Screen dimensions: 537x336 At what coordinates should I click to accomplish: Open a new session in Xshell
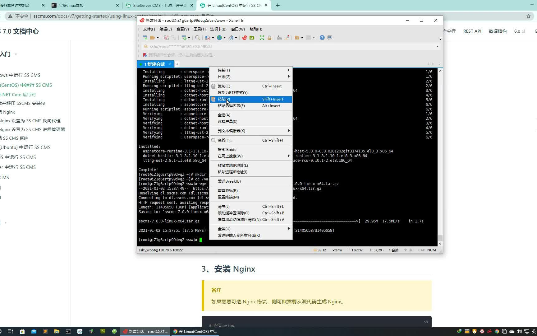[144, 37]
